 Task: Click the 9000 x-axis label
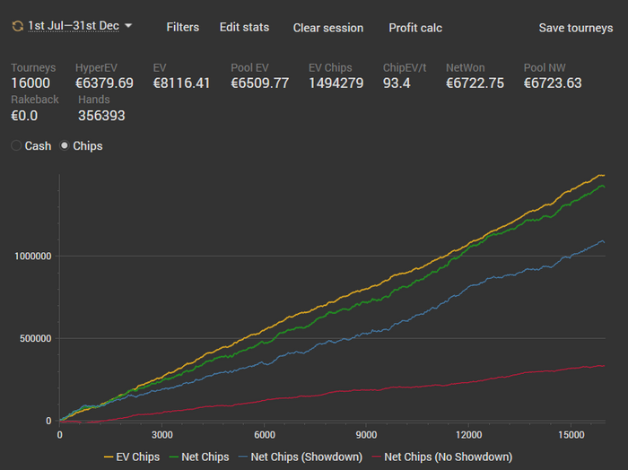coord(366,435)
